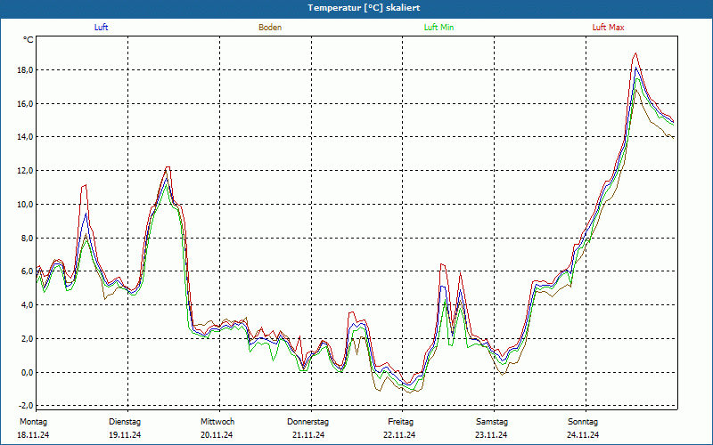The width and height of the screenshot is (713, 445).
Task: Click the '°C' axis unit label
Action: [29, 40]
